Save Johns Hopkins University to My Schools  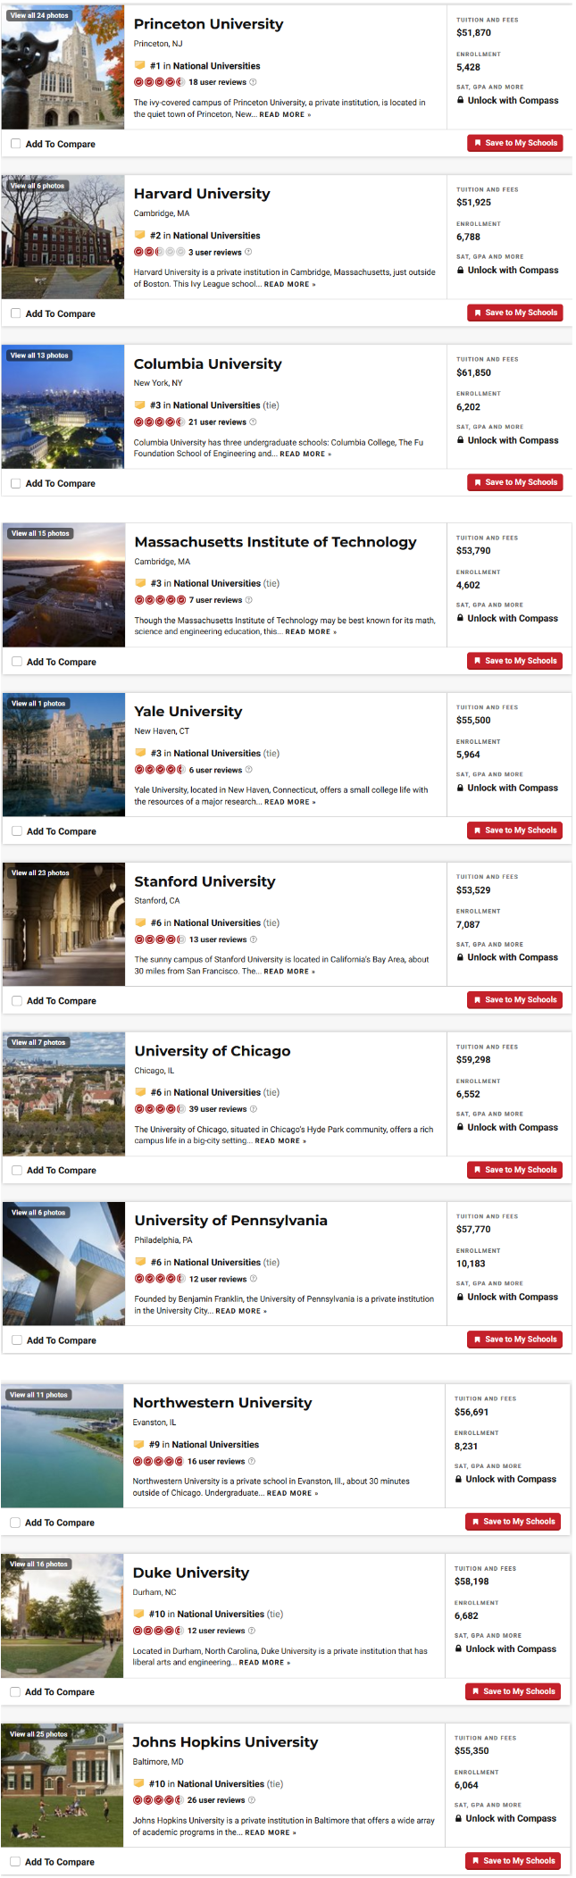[x=513, y=1861]
